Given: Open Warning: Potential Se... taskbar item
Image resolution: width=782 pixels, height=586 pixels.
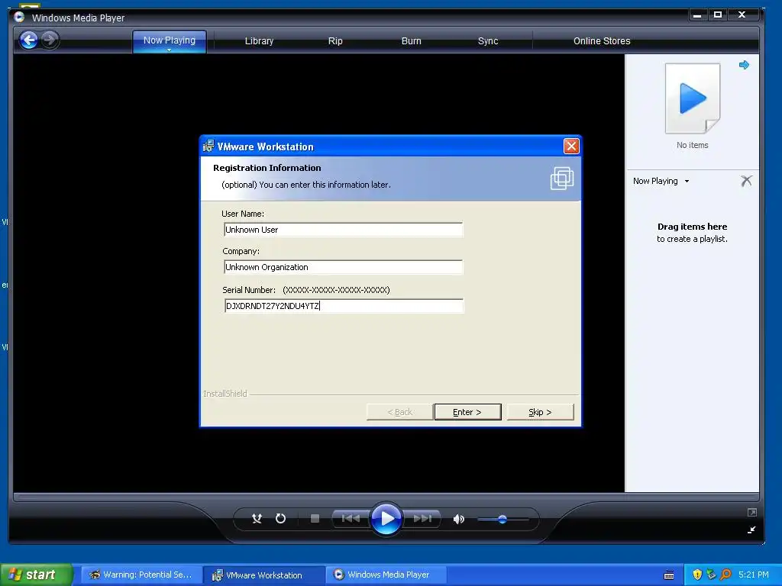Looking at the screenshot, I should click(x=141, y=575).
